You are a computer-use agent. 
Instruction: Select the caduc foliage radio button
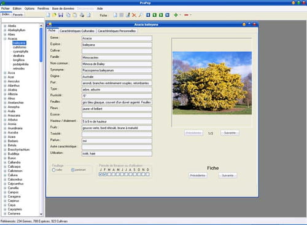(53, 170)
